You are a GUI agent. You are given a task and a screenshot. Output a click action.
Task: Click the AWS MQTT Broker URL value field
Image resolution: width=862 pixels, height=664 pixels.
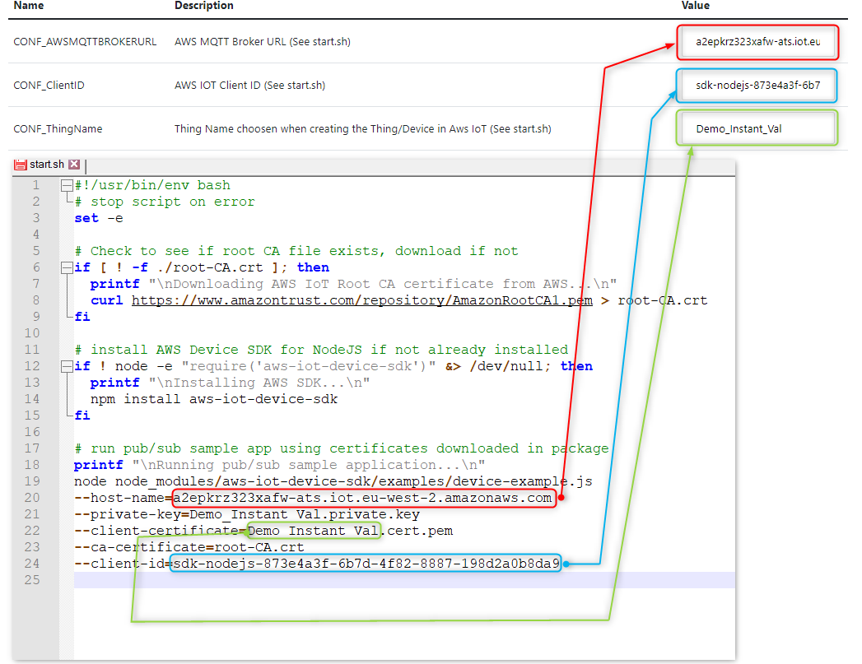[757, 42]
